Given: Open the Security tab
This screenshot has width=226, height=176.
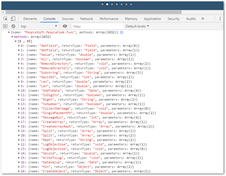Looking at the screenshot, I should point(173,19).
